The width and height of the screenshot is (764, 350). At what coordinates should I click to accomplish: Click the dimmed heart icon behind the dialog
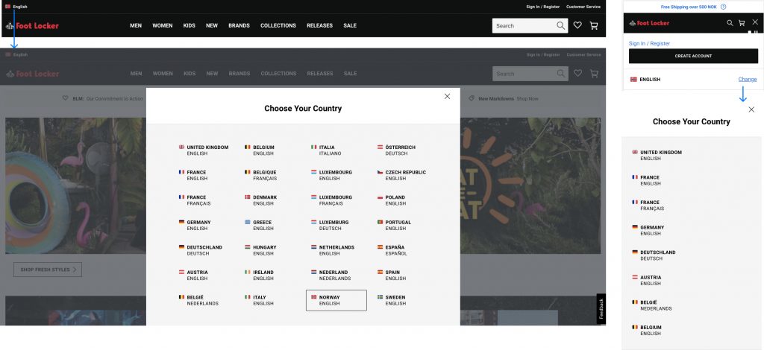pos(578,74)
